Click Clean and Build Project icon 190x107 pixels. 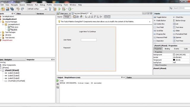coord(55,9)
